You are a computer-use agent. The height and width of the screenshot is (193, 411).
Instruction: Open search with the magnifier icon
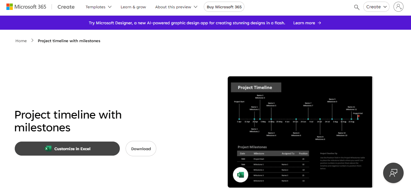pos(357,7)
